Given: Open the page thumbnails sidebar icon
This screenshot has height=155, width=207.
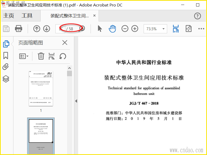Looking at the screenshot, I should click(6, 44).
